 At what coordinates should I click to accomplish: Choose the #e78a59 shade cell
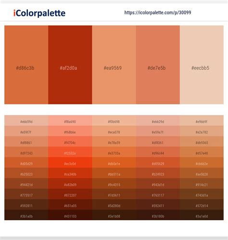coord(114,141)
